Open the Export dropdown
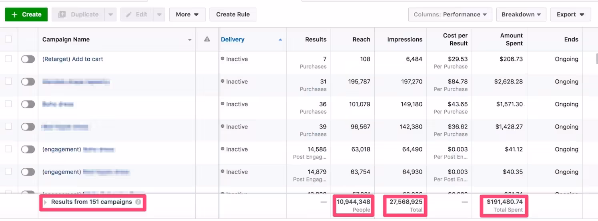598x221 pixels. tap(570, 14)
